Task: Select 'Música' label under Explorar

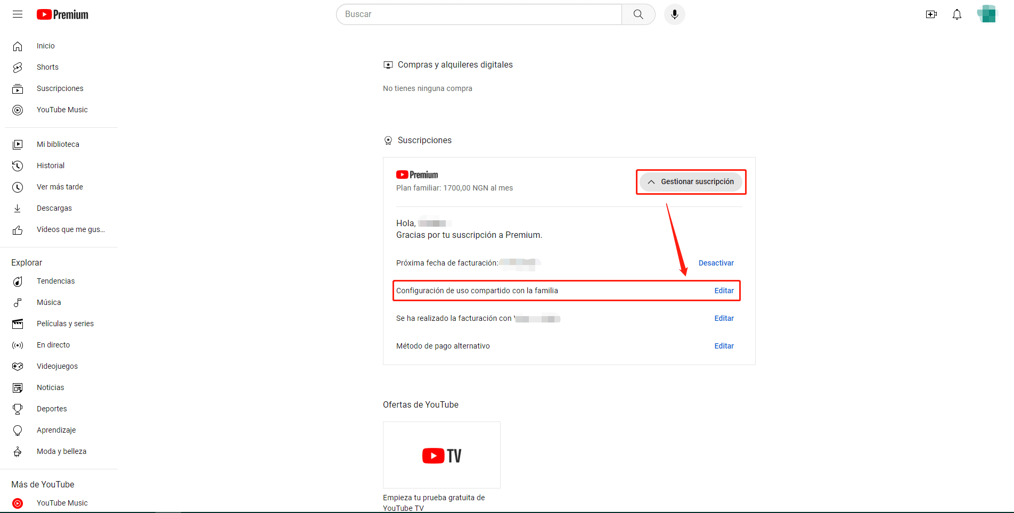Action: [x=48, y=302]
